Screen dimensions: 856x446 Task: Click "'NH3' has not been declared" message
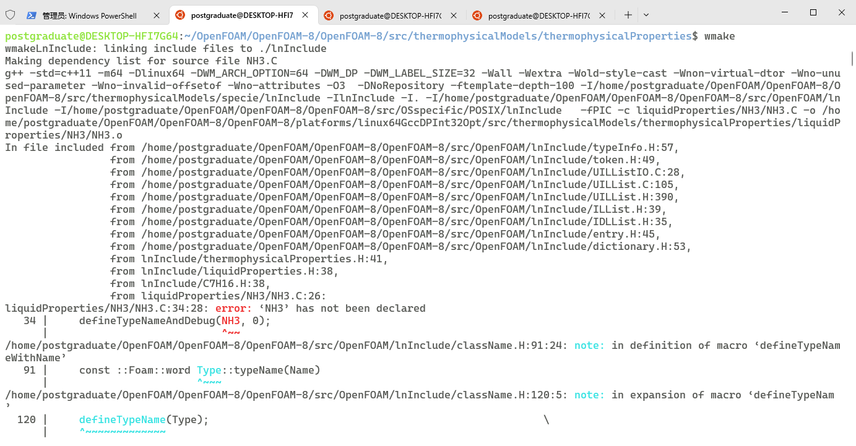(x=342, y=309)
